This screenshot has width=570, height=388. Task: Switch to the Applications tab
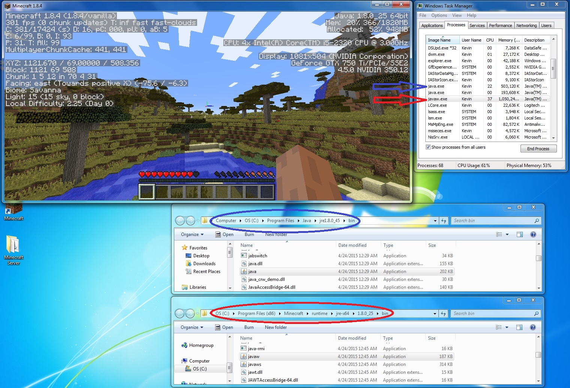432,25
